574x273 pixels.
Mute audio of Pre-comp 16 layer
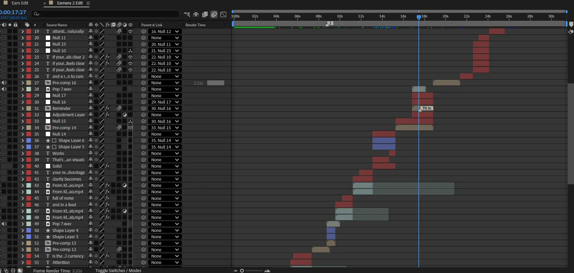4,83
